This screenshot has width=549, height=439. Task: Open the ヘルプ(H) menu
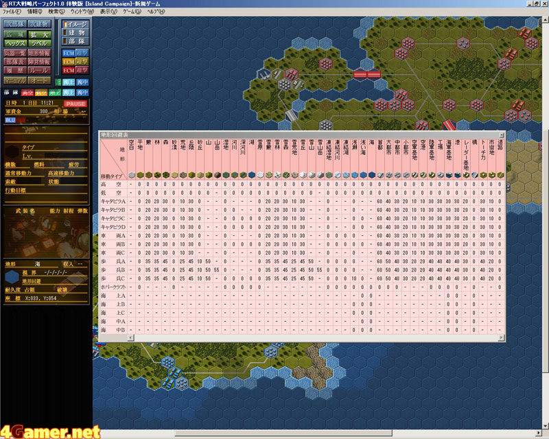coord(156,12)
